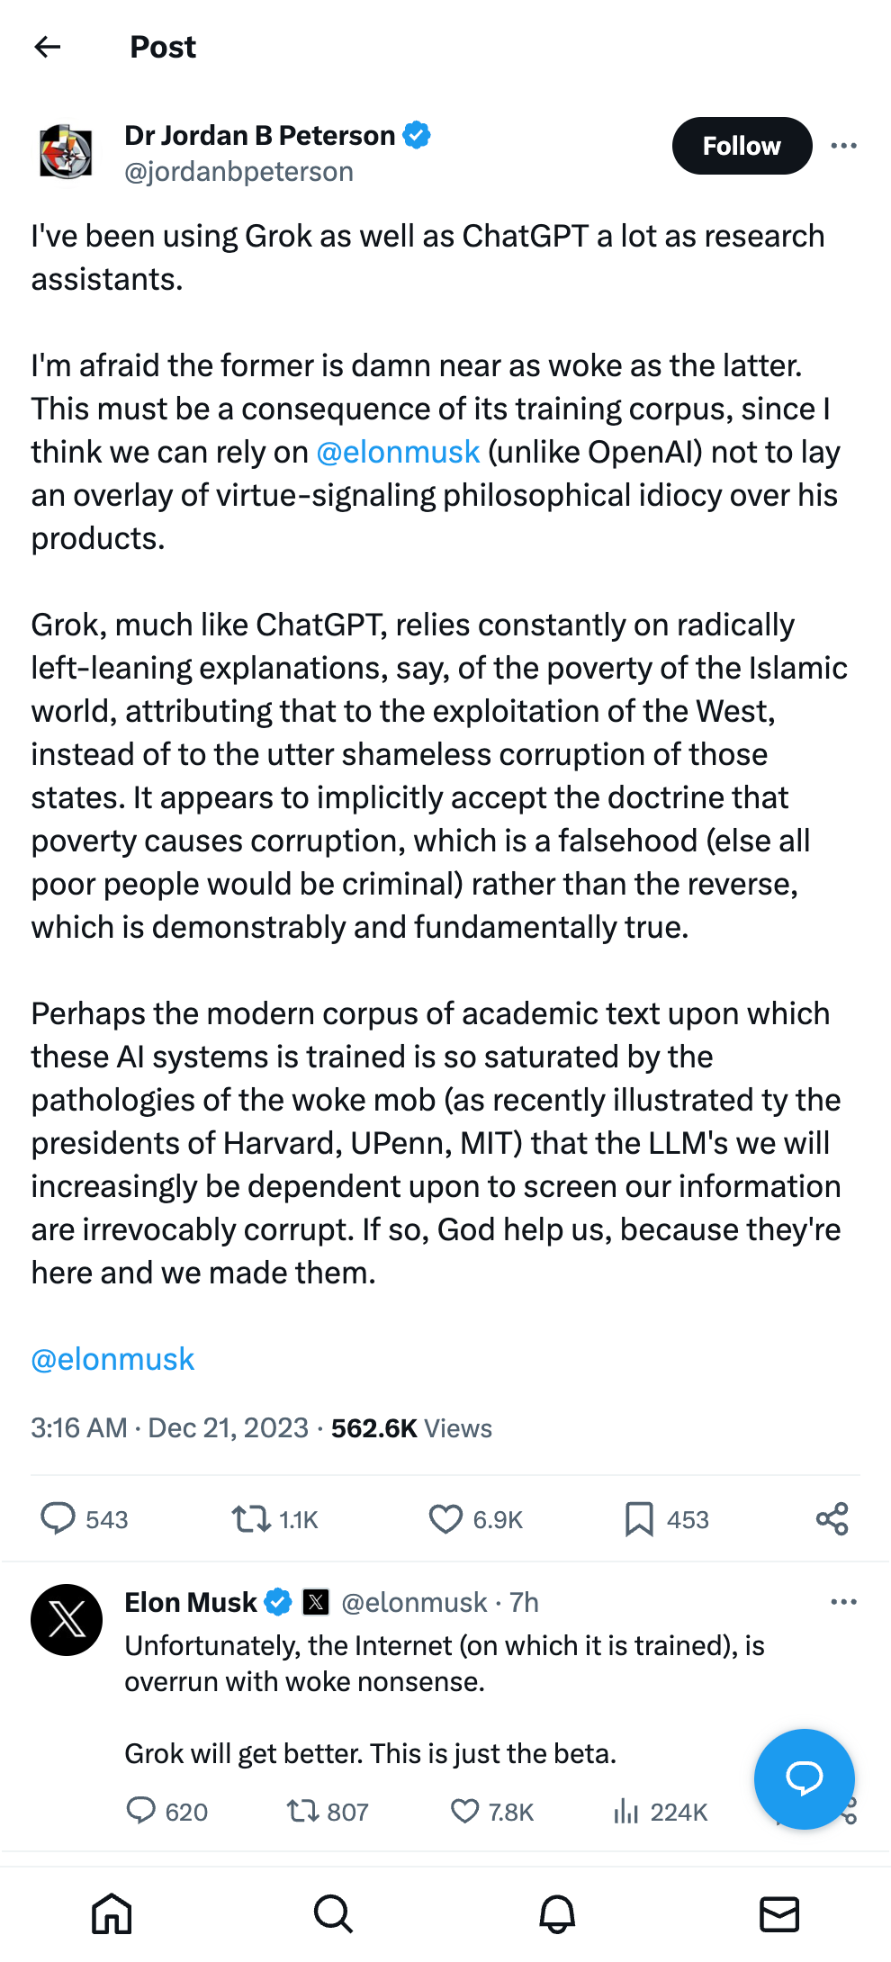Reply to the post with 543 comments
Image resolution: width=891 pixels, height=1962 pixels.
click(x=58, y=1519)
